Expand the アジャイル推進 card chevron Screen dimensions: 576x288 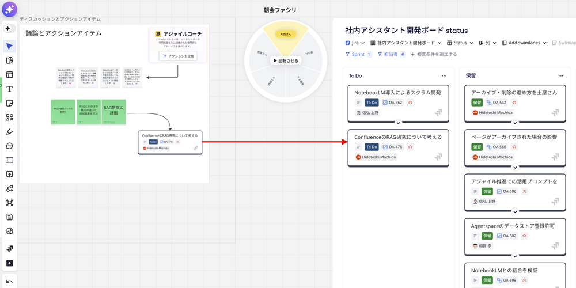coord(515,211)
